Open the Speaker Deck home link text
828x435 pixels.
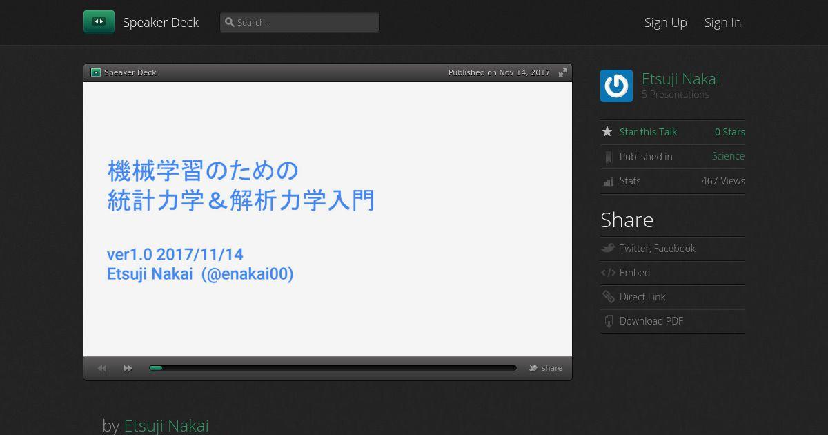[x=161, y=22]
